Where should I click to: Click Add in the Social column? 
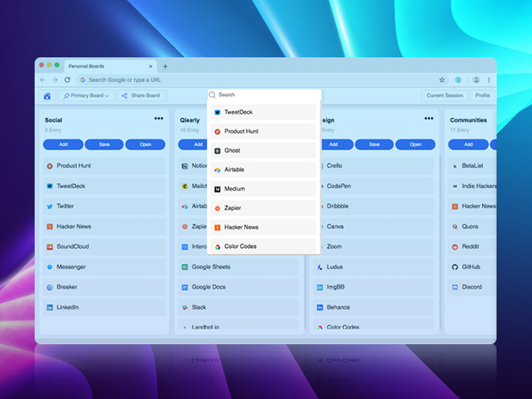63,144
